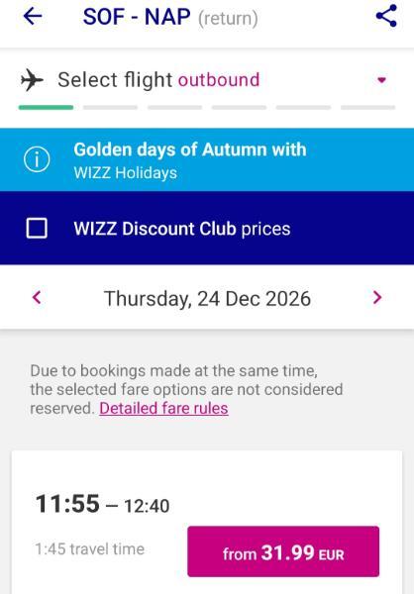Go to previous day with left chevron
Image resolution: width=414 pixels, height=594 pixels.
(37, 297)
